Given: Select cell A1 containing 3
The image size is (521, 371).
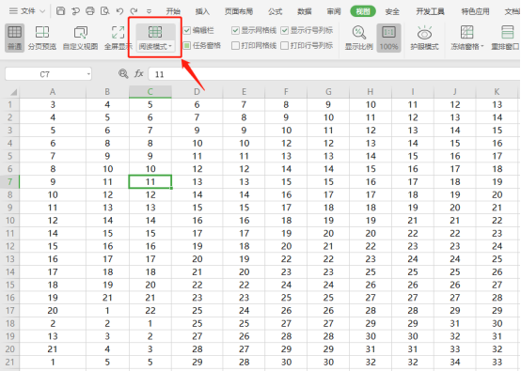Looking at the screenshot, I should (53, 105).
